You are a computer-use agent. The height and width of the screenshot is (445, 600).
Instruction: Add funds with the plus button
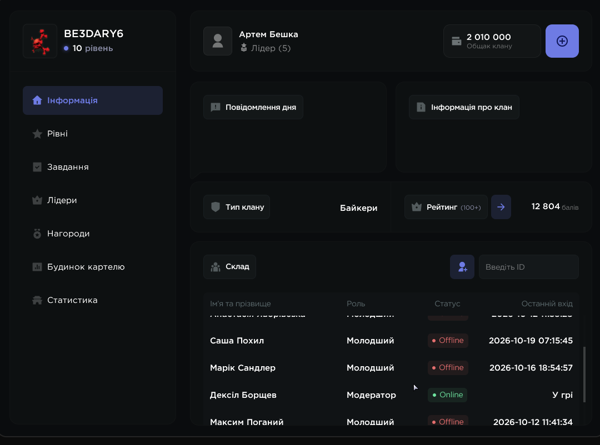click(x=562, y=41)
